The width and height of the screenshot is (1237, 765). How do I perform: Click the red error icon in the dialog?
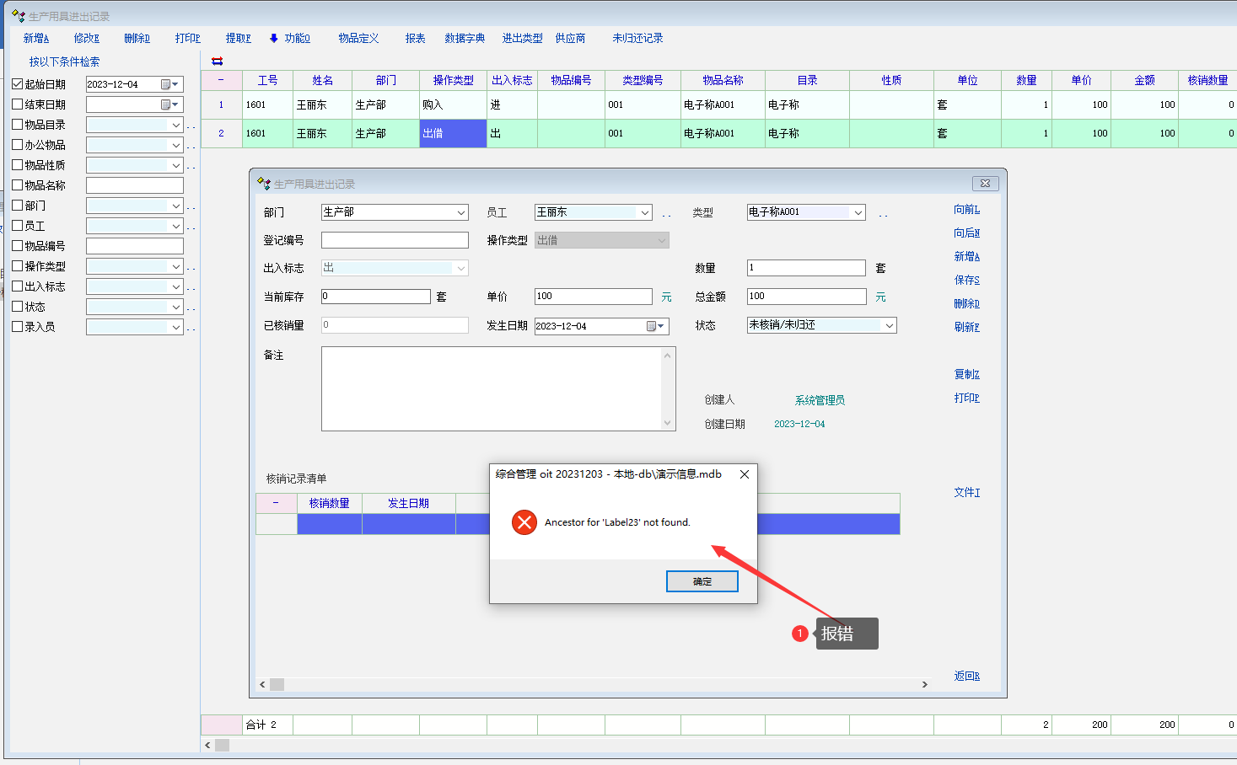pos(524,522)
